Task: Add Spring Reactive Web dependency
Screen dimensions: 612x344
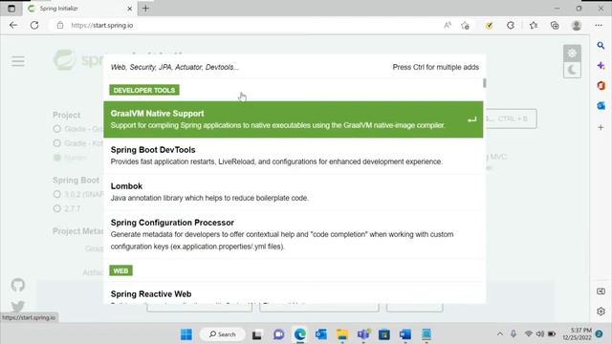Action: pyautogui.click(x=294, y=293)
